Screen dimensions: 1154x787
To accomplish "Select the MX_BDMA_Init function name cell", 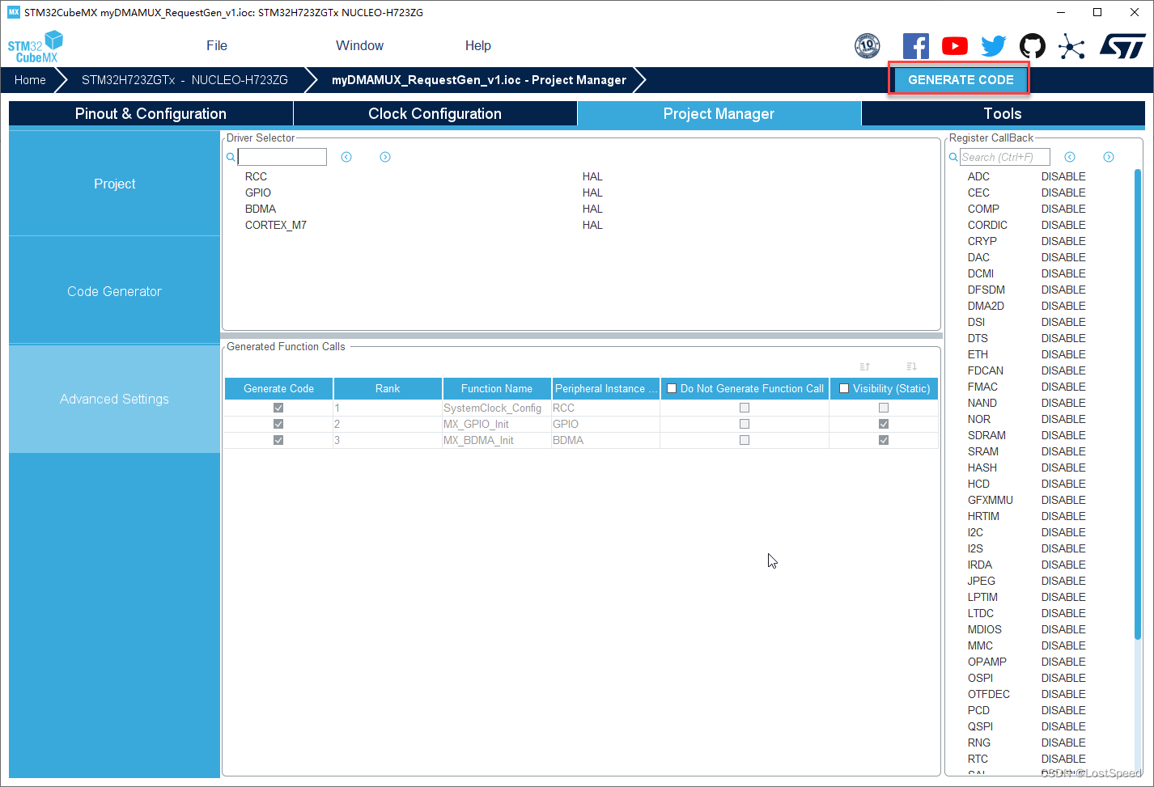I will point(496,440).
